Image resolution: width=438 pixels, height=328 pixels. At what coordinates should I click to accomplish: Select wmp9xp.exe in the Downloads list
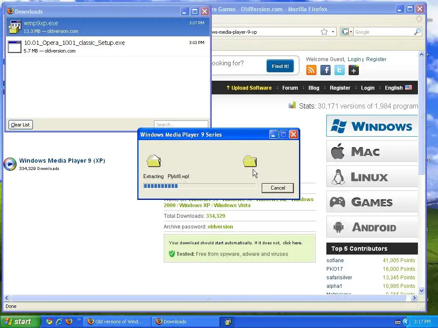[x=107, y=27]
